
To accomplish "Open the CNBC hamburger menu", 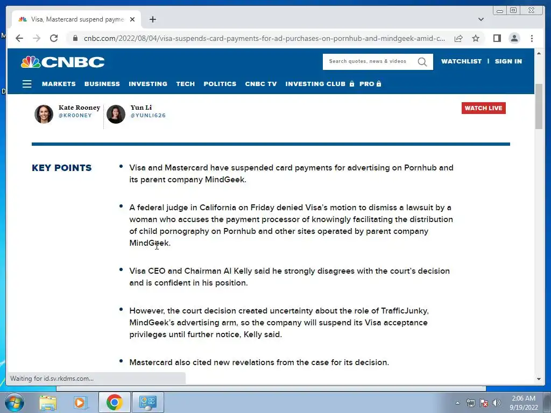I will click(27, 83).
